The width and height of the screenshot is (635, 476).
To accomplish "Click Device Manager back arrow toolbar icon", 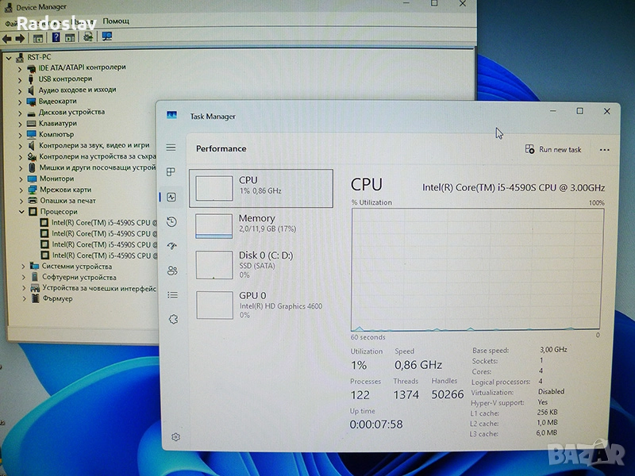I will (7, 37).
